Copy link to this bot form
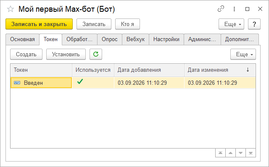The image size is (269, 167). click(221, 9)
